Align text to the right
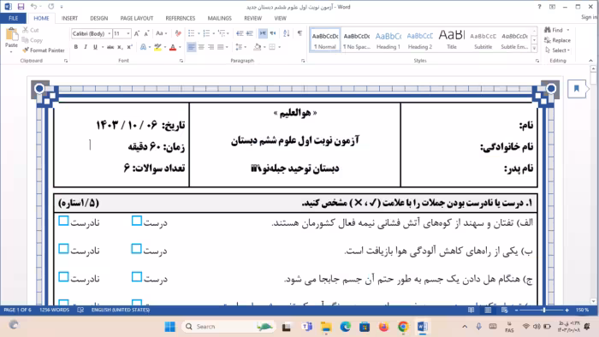The image size is (599, 337). pyautogui.click(x=211, y=47)
